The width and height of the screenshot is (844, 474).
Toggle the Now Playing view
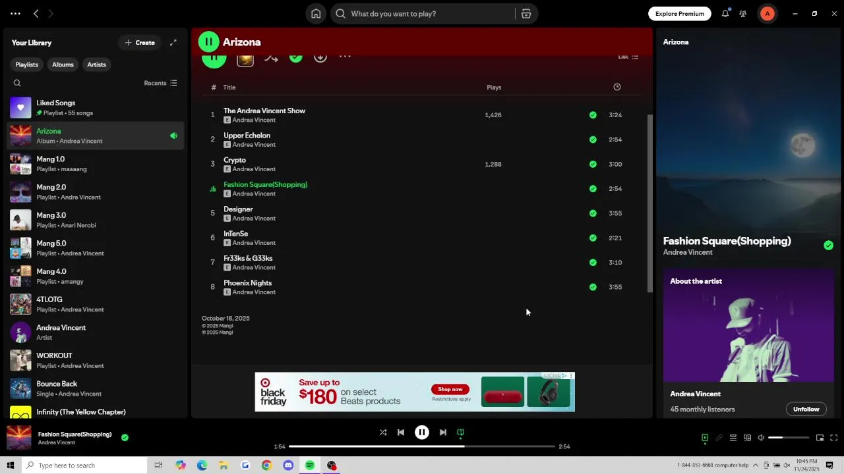pyautogui.click(x=705, y=438)
